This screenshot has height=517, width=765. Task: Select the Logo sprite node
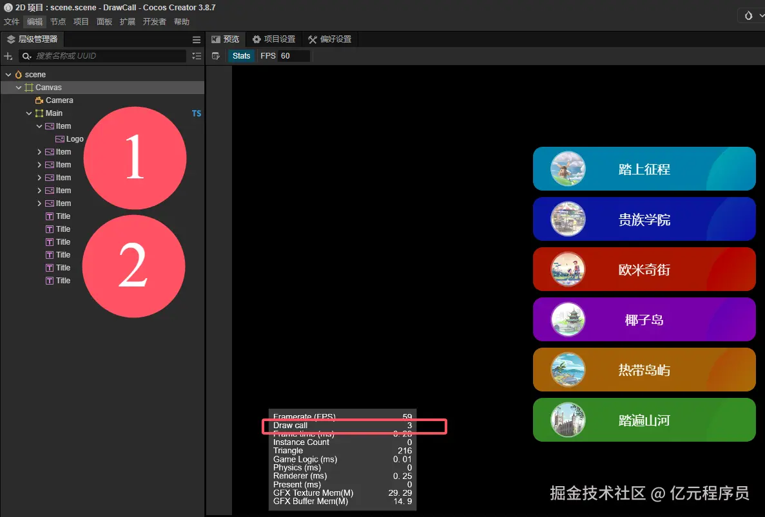(x=75, y=139)
